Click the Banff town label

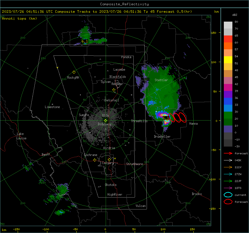(x=46, y=154)
